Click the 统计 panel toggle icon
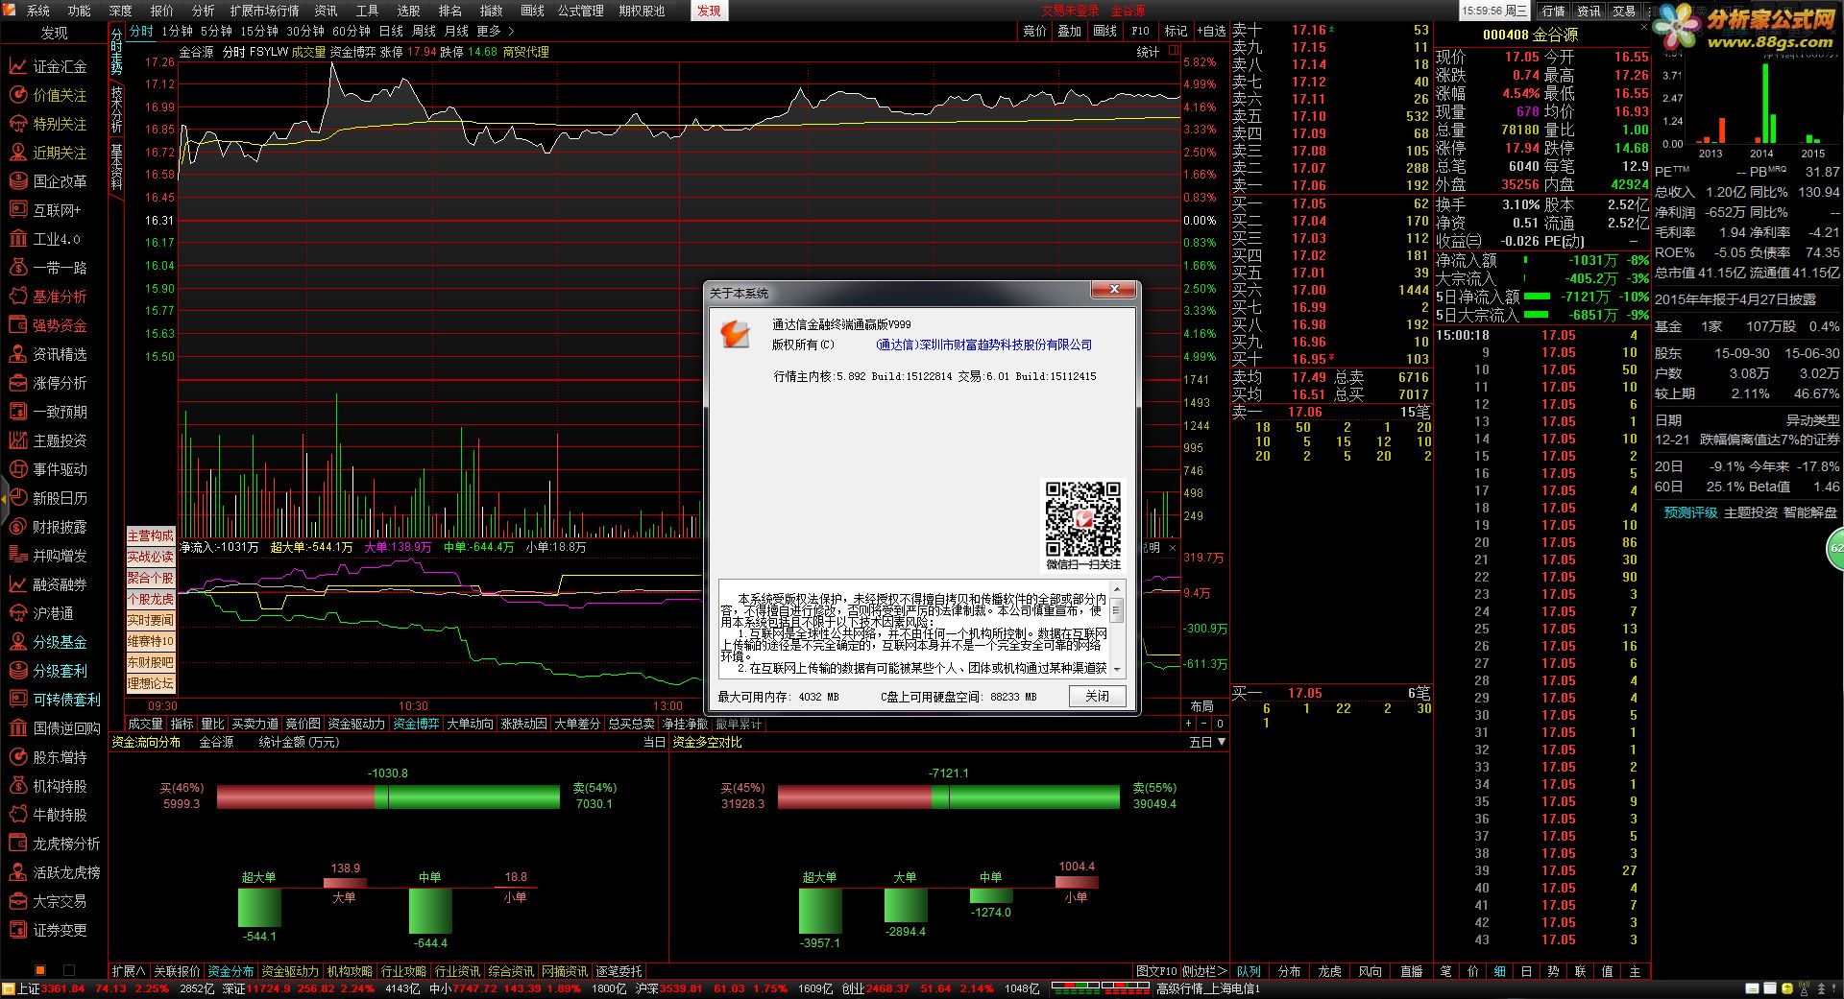1844x999 pixels. pyautogui.click(x=1174, y=52)
